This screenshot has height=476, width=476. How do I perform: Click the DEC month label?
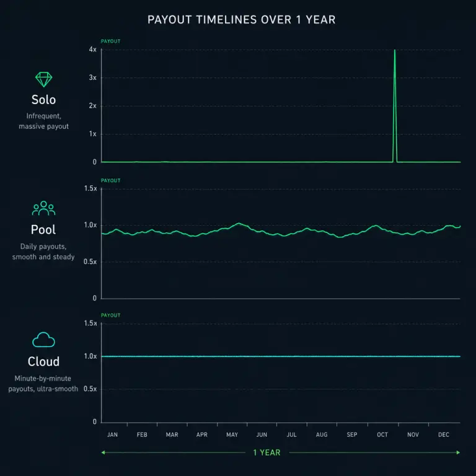click(x=444, y=434)
